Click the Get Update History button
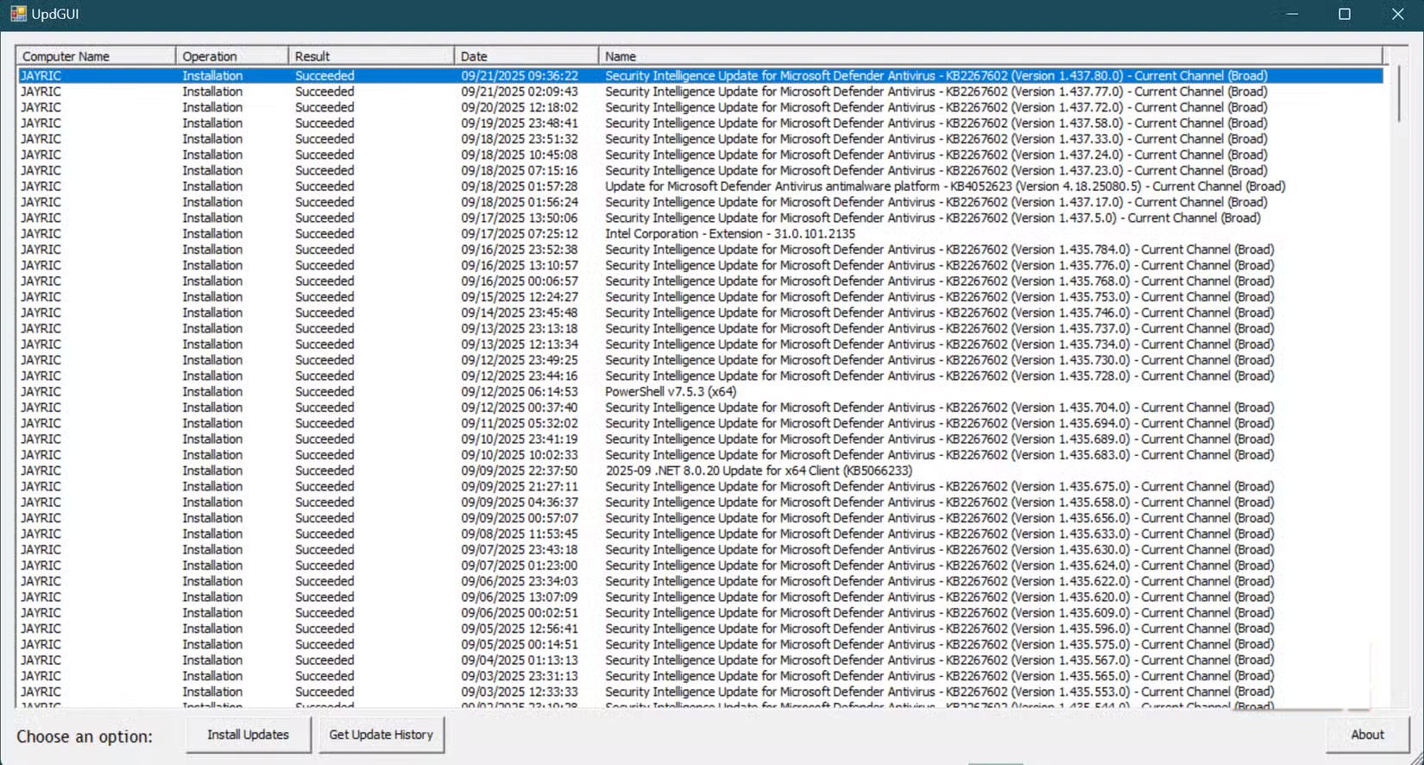The height and width of the screenshot is (765, 1424). pos(381,735)
